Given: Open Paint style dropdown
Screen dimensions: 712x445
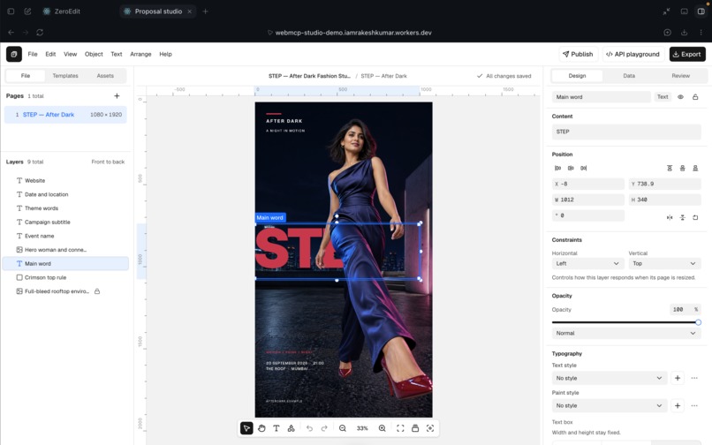Looking at the screenshot, I should tap(610, 405).
